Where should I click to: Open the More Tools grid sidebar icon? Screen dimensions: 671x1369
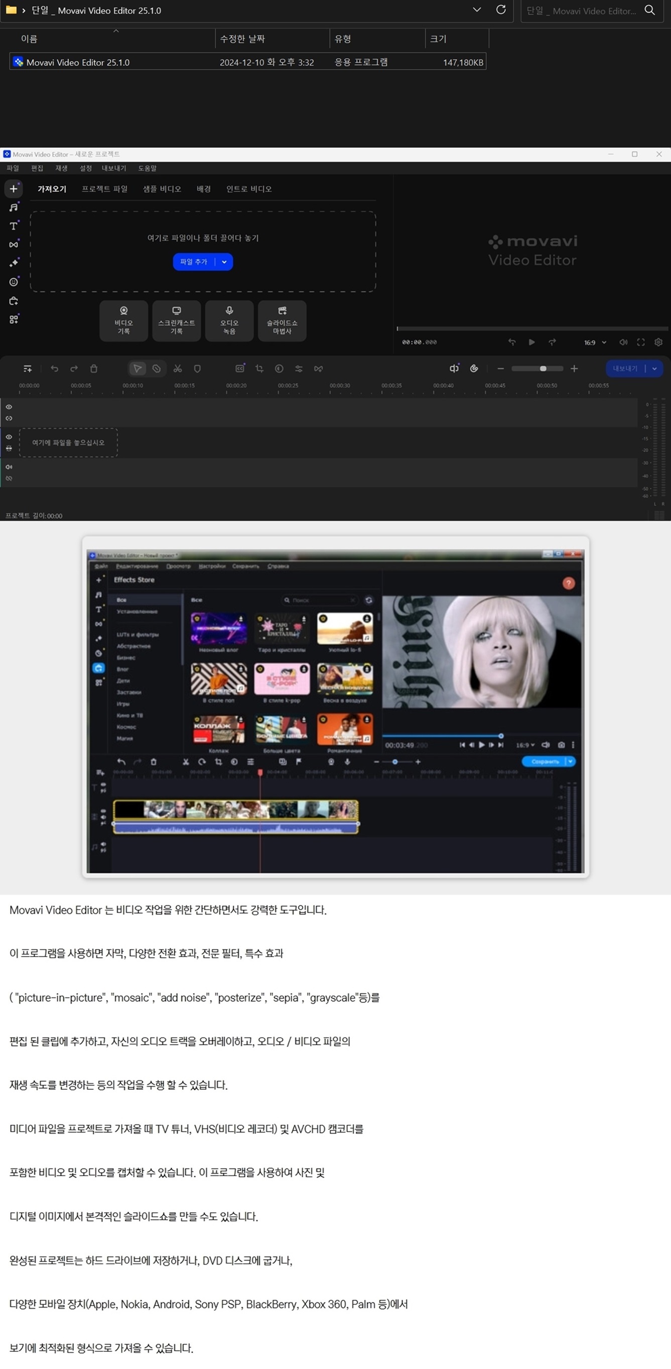[13, 319]
